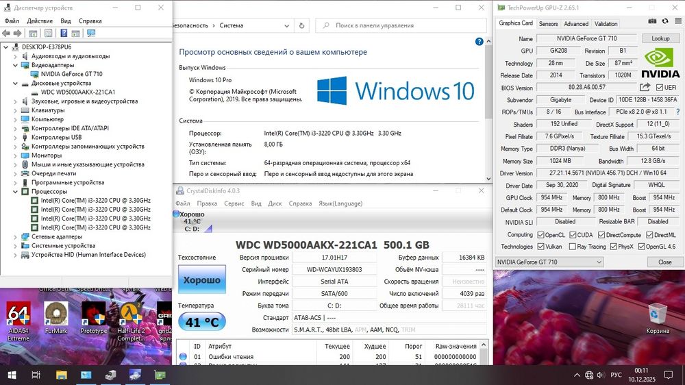
Task: Collapse the Дисковые устройства tree node
Action: [15, 83]
